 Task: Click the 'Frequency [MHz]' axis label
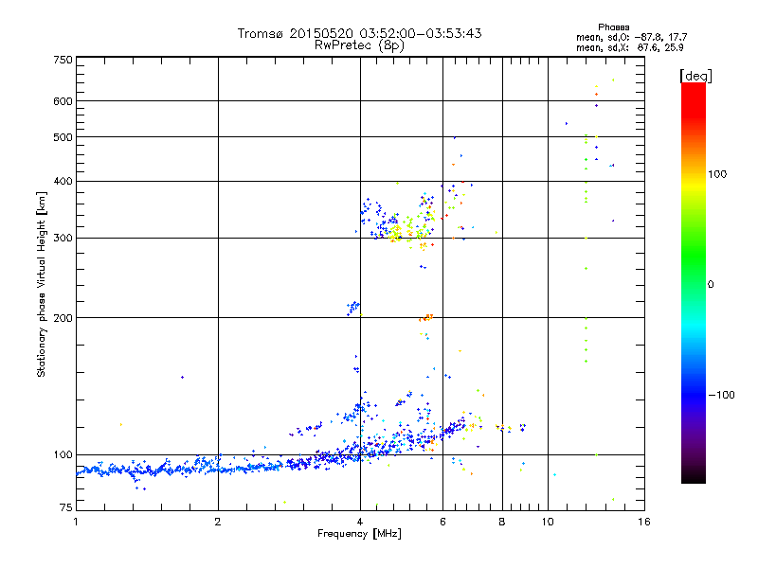tap(359, 534)
